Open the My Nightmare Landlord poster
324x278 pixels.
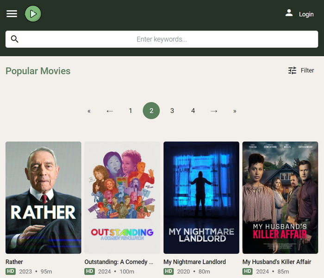tap(201, 197)
